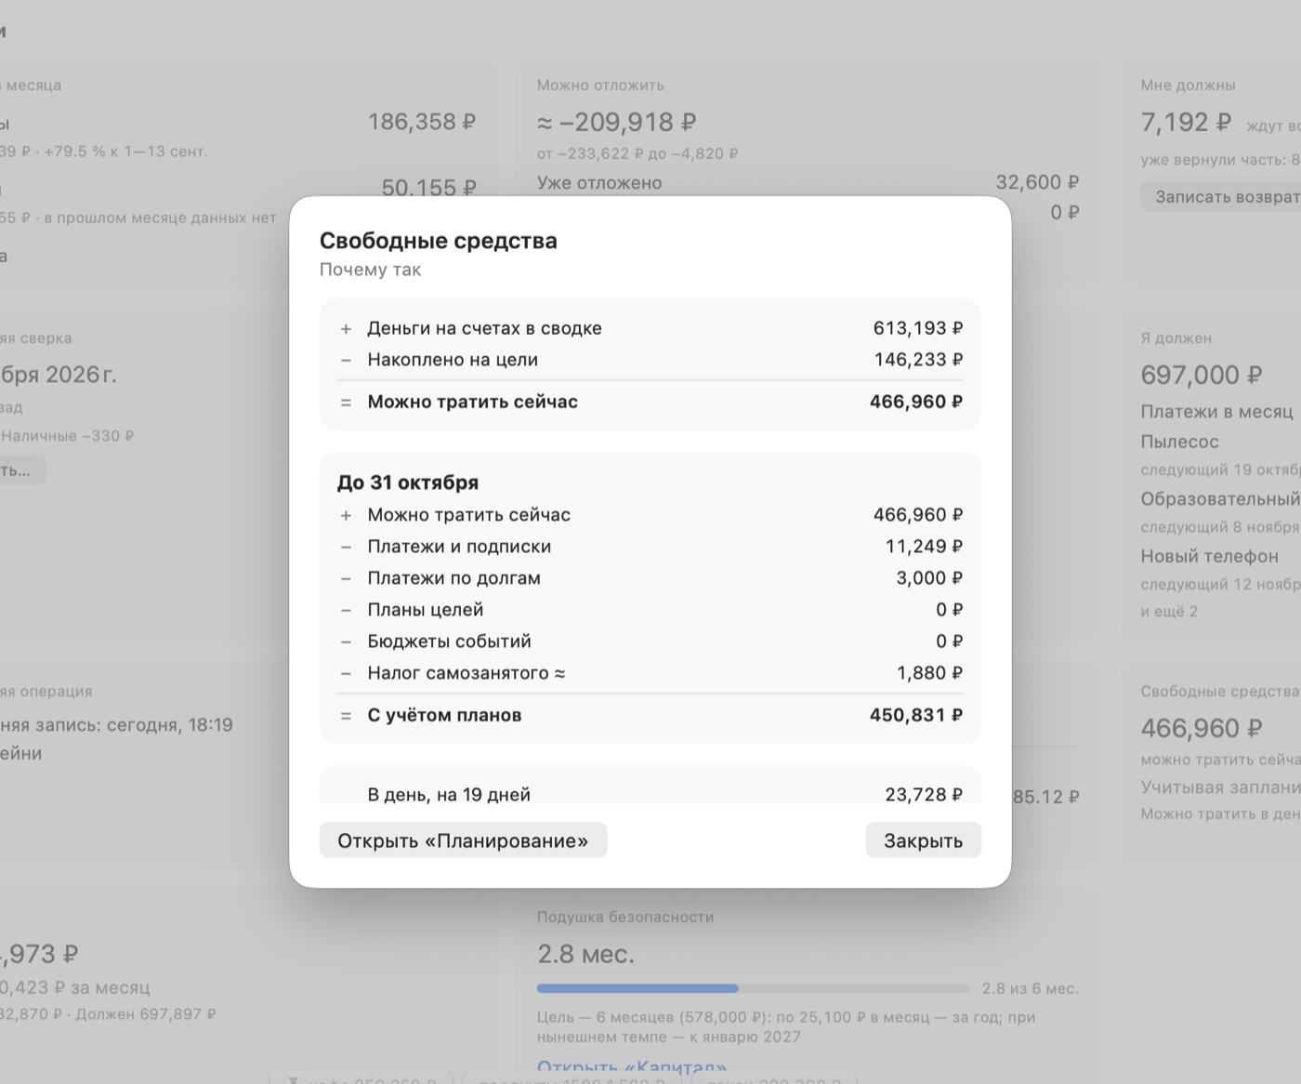The height and width of the screenshot is (1084, 1301).
Task: Click Уже отложено label in background
Action: coord(599,183)
